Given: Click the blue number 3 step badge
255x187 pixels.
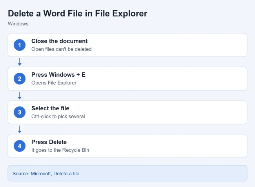Looking at the screenshot, I should tap(20, 112).
